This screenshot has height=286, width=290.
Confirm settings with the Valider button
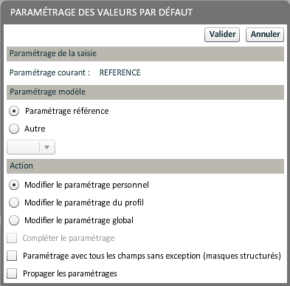pos(222,35)
